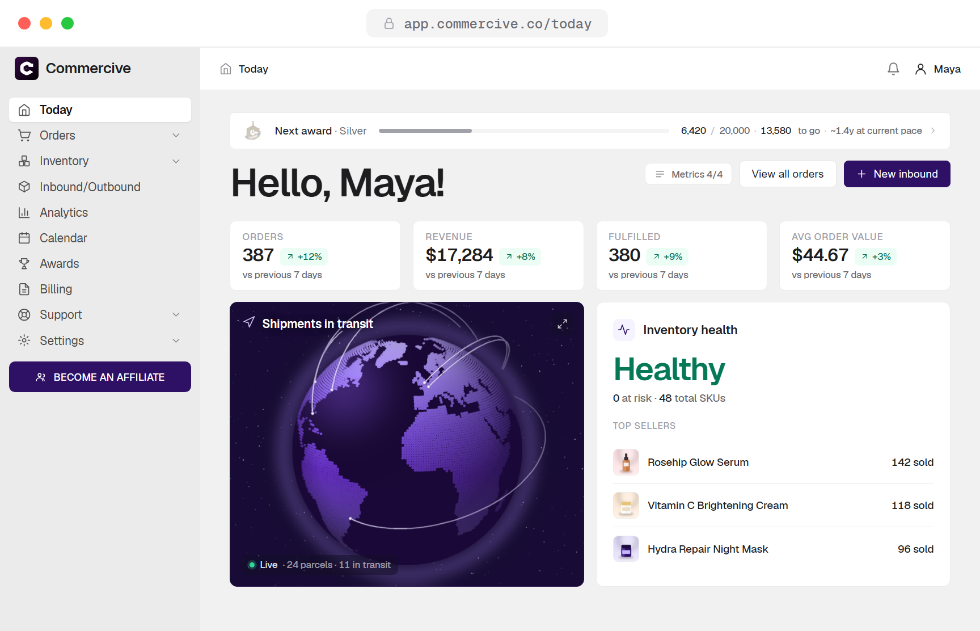
Task: Click the Shipments in transit globe
Action: 407,449
